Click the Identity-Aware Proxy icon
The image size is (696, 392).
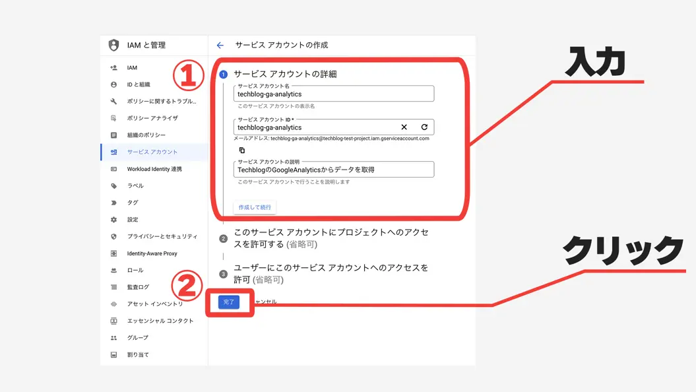coord(113,253)
